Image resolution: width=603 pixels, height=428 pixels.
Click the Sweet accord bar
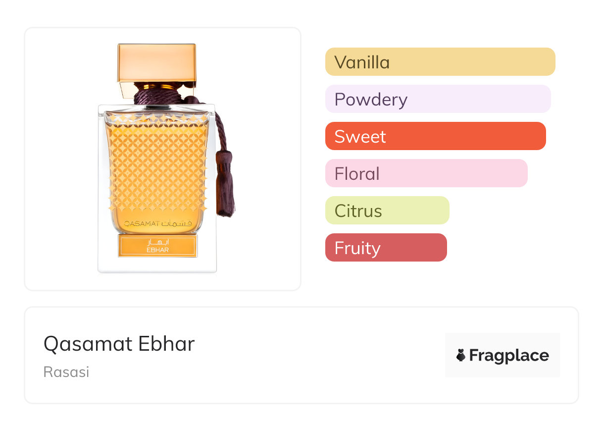point(435,136)
